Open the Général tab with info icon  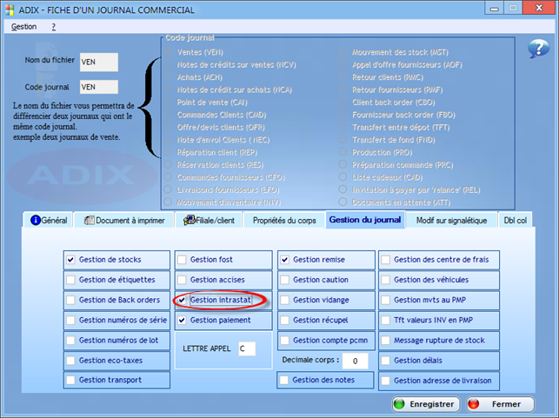(x=37, y=221)
